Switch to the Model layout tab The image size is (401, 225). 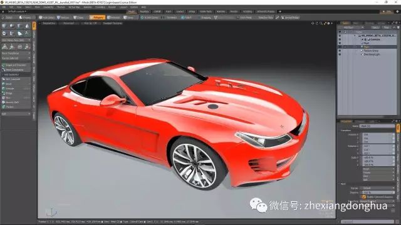pyautogui.click(x=131, y=11)
